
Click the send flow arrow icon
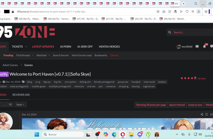pyautogui.click(x=181, y=12)
